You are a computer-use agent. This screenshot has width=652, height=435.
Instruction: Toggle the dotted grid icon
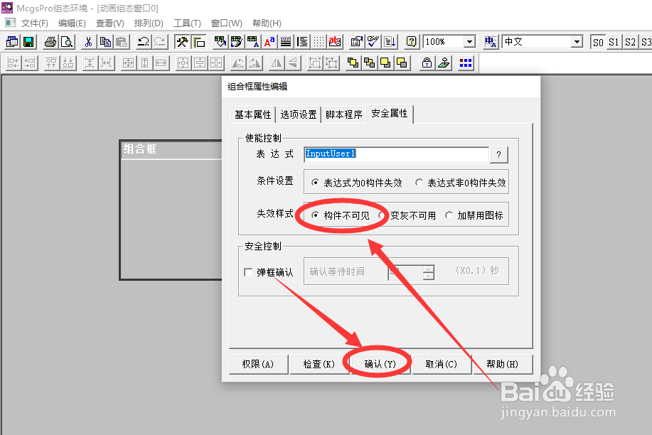319,42
